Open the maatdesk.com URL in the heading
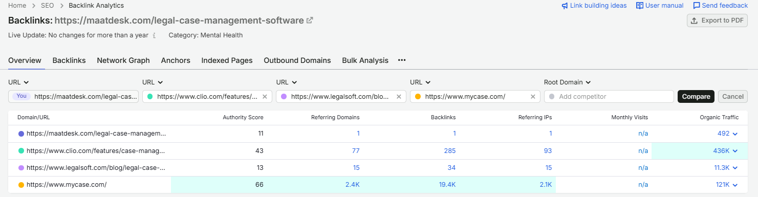758x197 pixels. [x=179, y=20]
